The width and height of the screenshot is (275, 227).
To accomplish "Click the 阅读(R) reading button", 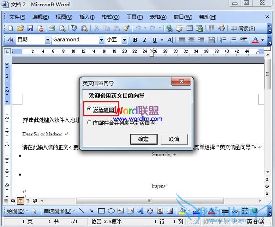I will click(x=243, y=28).
